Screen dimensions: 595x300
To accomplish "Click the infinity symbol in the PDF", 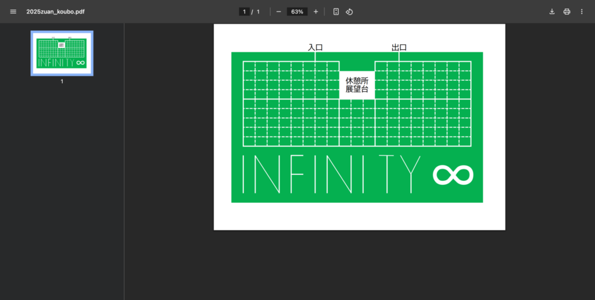I will coord(453,175).
